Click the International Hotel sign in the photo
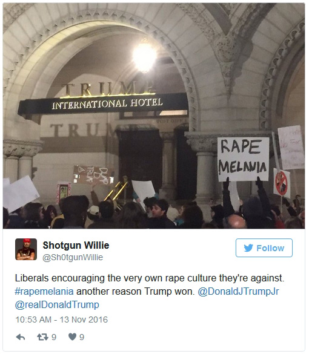This screenshot has width=309, height=354. [103, 105]
